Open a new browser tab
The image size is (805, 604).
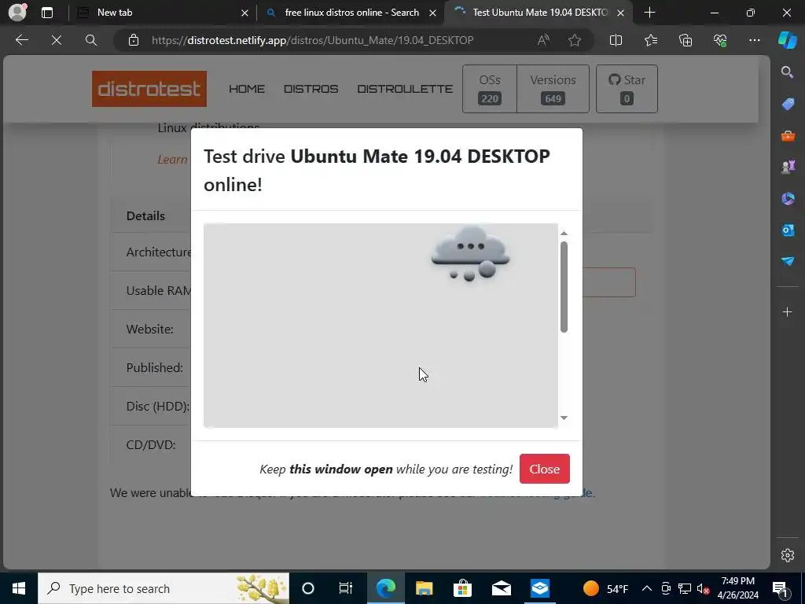(649, 13)
